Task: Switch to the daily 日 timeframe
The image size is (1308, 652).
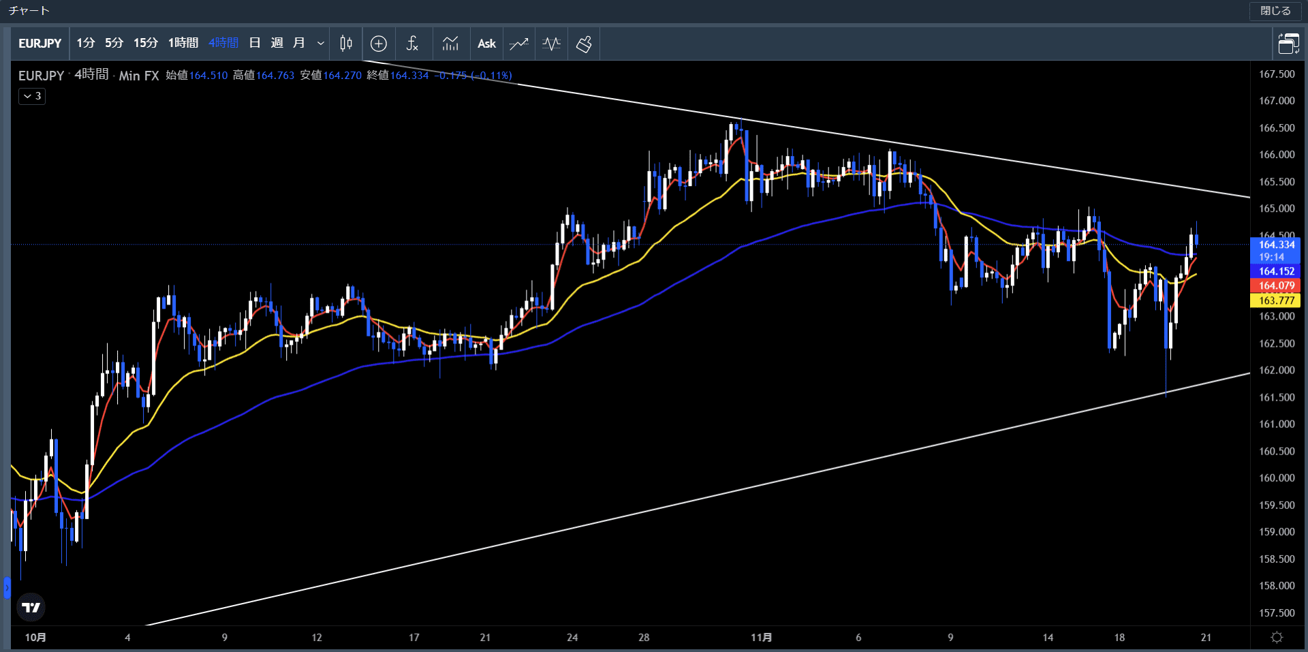Action: tap(255, 43)
